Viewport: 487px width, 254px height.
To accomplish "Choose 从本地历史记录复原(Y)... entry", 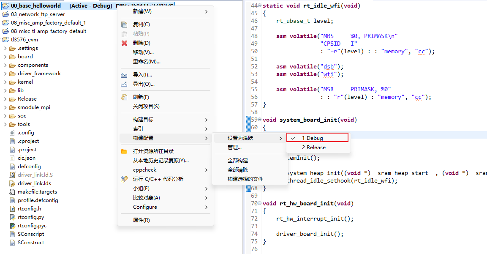I will pos(166,161).
